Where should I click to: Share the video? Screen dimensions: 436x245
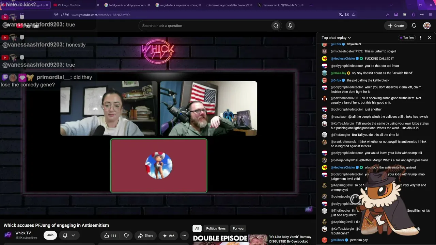pyautogui.click(x=145, y=235)
